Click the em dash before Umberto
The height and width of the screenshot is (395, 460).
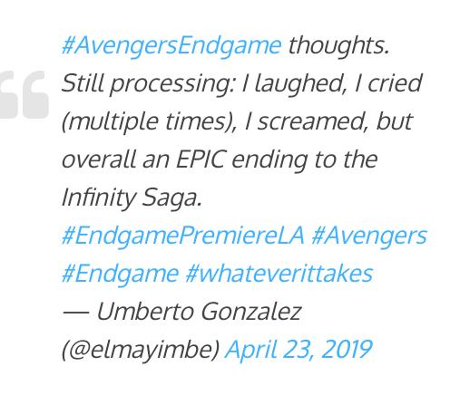pyautogui.click(x=75, y=312)
